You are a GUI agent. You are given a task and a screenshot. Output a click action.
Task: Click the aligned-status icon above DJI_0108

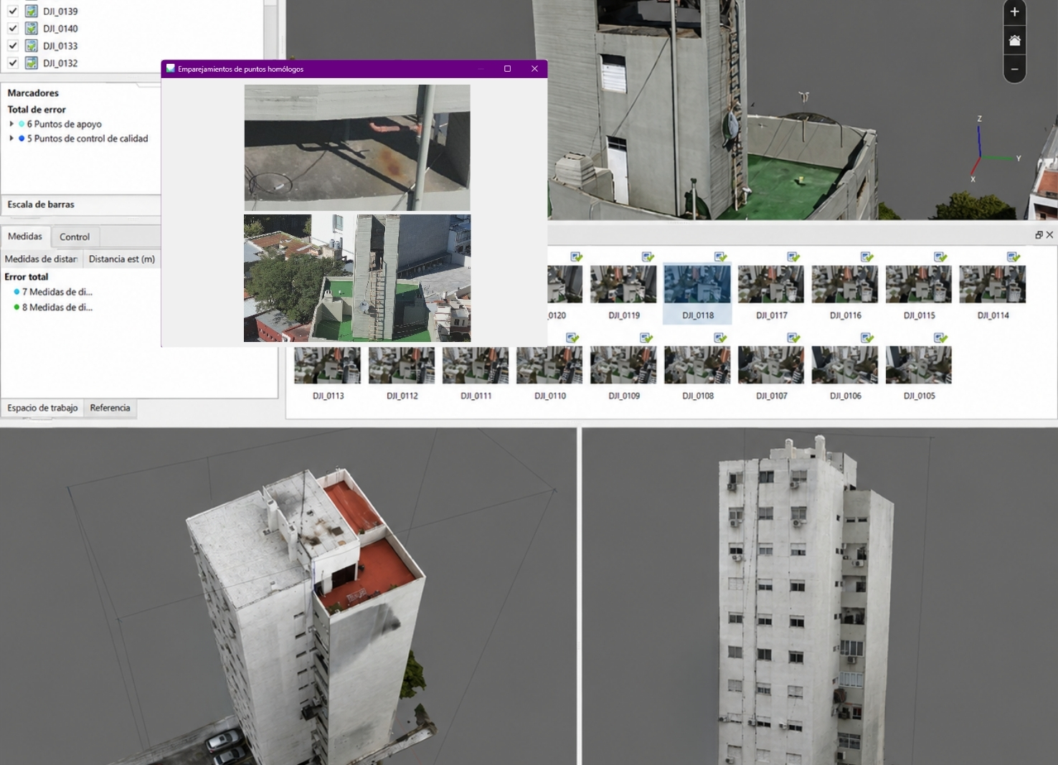(x=720, y=338)
